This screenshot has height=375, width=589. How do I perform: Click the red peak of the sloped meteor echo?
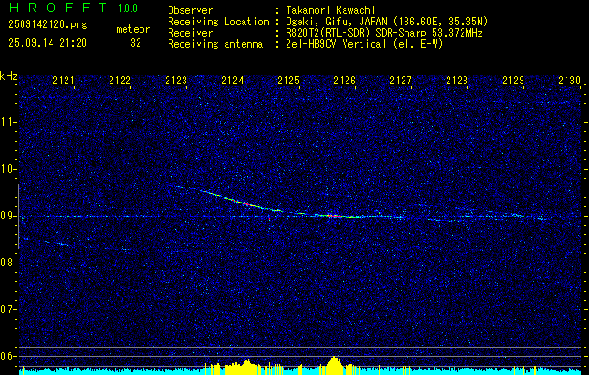pyautogui.click(x=245, y=203)
